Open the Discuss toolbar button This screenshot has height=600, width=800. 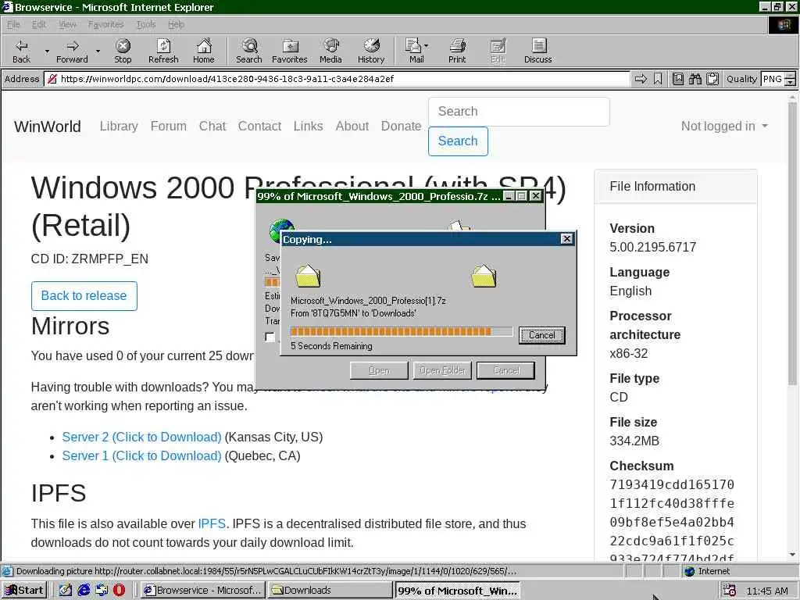click(537, 51)
